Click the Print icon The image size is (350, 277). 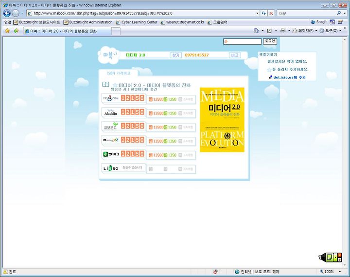[x=283, y=30]
